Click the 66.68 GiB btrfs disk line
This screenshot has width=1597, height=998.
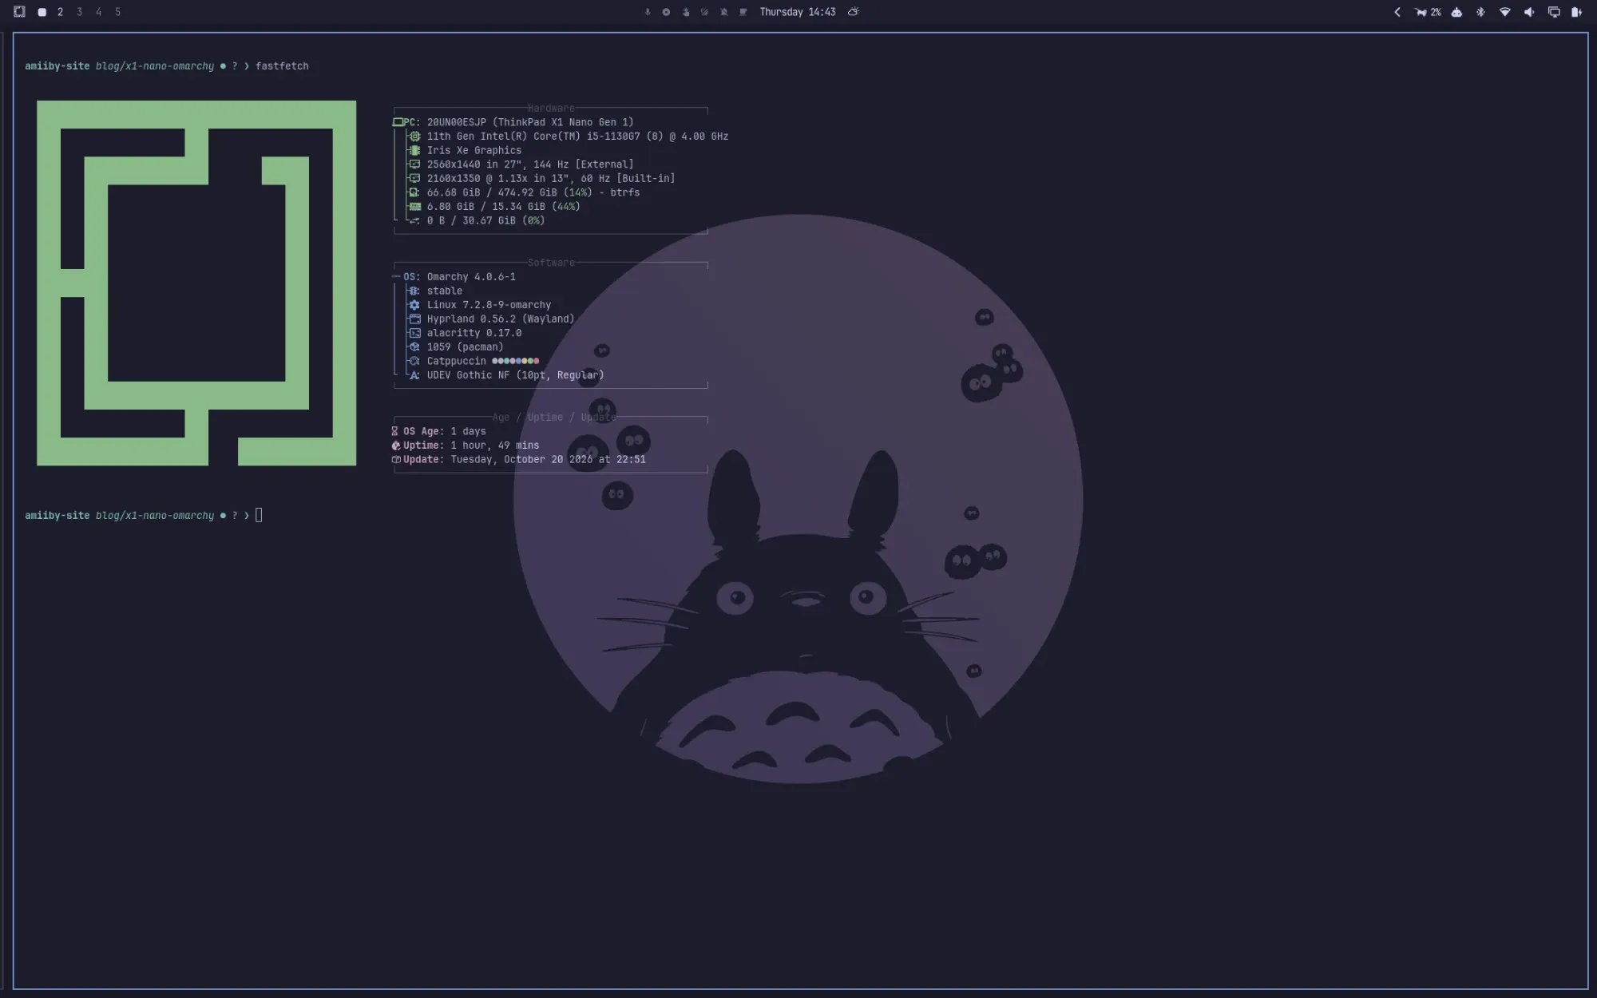point(524,192)
